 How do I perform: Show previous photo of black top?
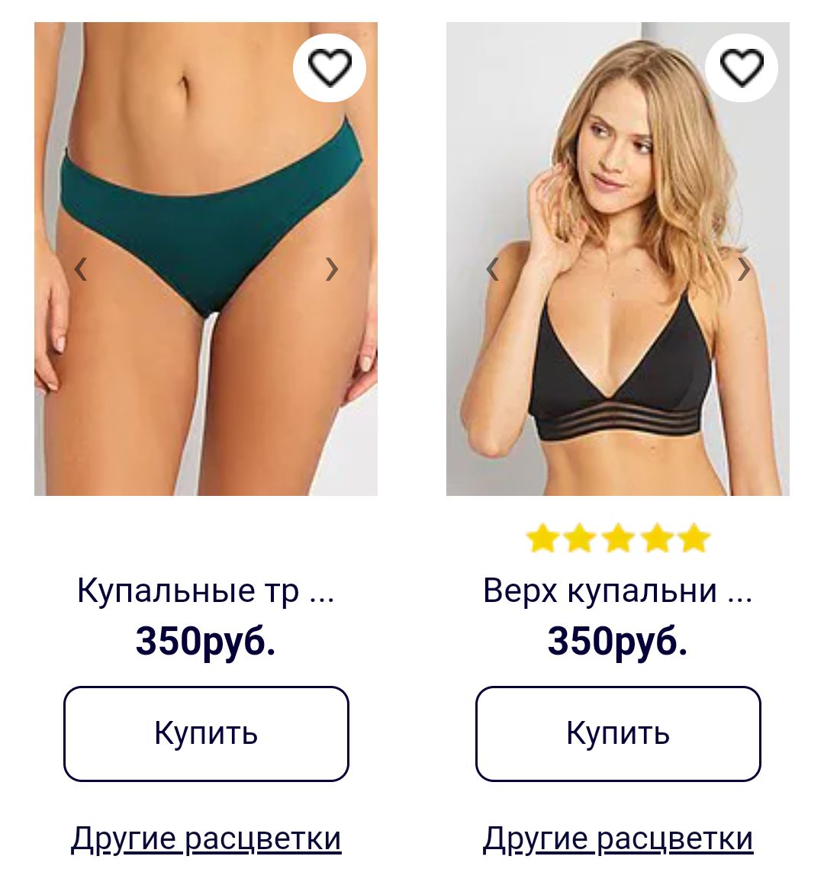coord(493,269)
